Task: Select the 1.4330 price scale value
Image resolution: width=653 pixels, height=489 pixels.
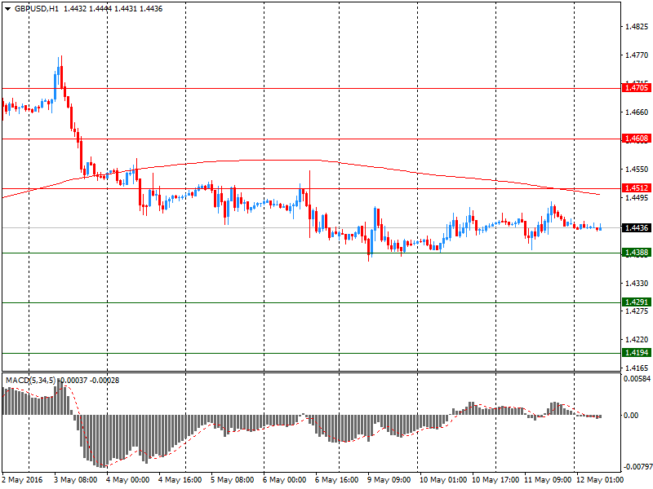Action: point(637,283)
